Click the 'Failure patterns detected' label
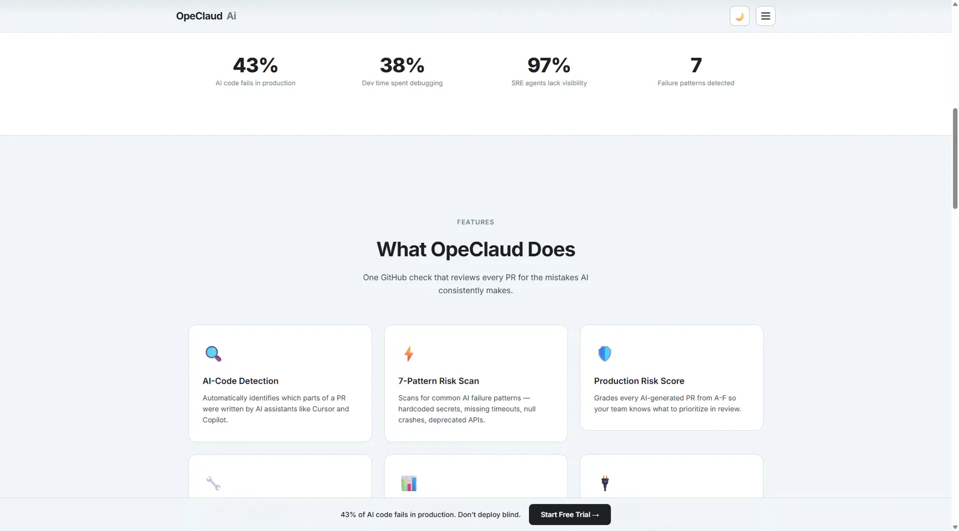 [696, 83]
